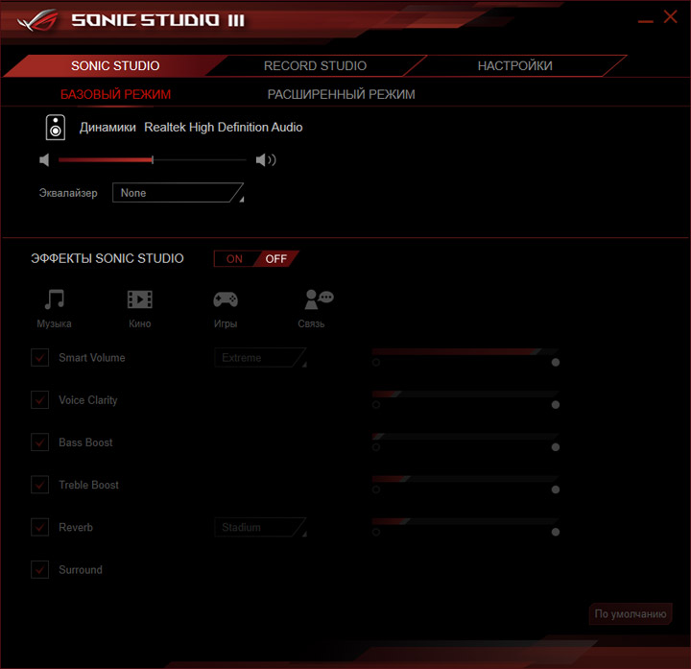Open the Эквалайзер None dropdown
Viewport: 691px width, 669px height.
coord(179,193)
